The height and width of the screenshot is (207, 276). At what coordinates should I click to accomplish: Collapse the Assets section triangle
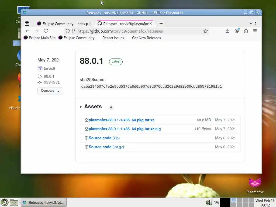coord(81,107)
